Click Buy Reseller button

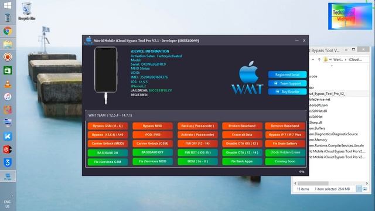(x=287, y=91)
